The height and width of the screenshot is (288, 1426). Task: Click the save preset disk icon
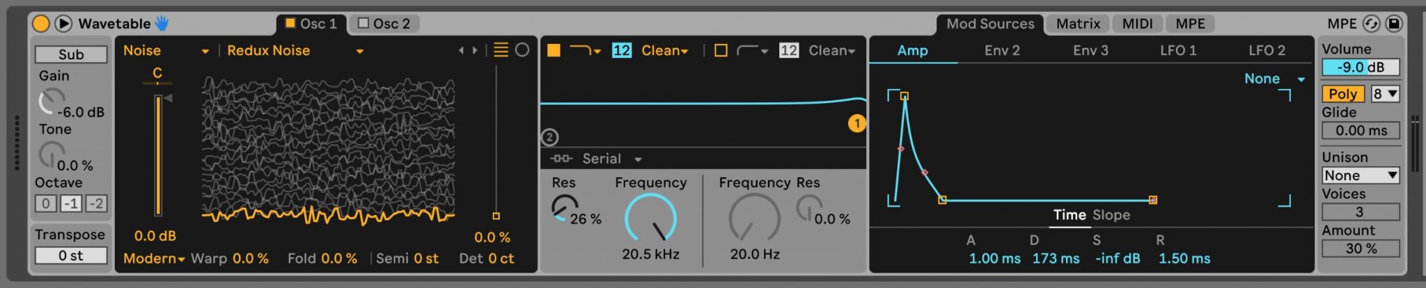pos(1393,24)
